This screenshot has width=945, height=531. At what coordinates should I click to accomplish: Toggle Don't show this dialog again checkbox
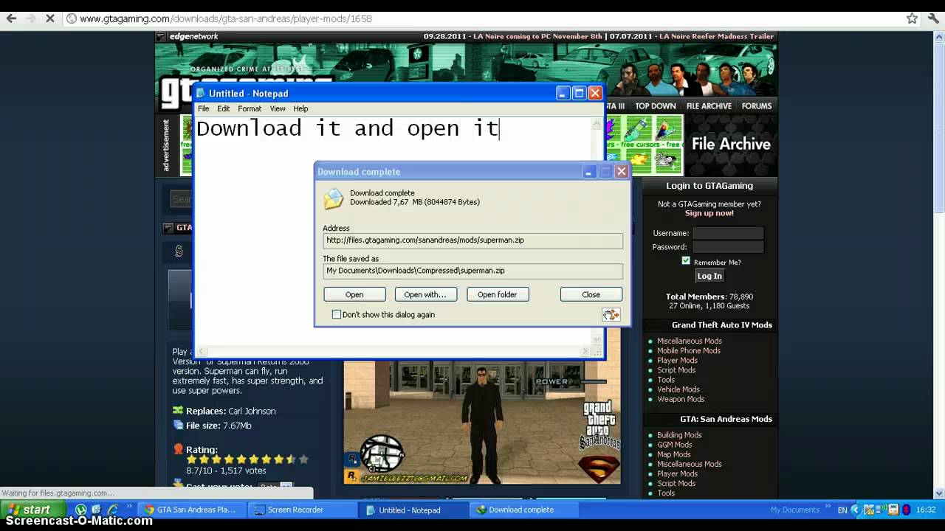coord(337,315)
